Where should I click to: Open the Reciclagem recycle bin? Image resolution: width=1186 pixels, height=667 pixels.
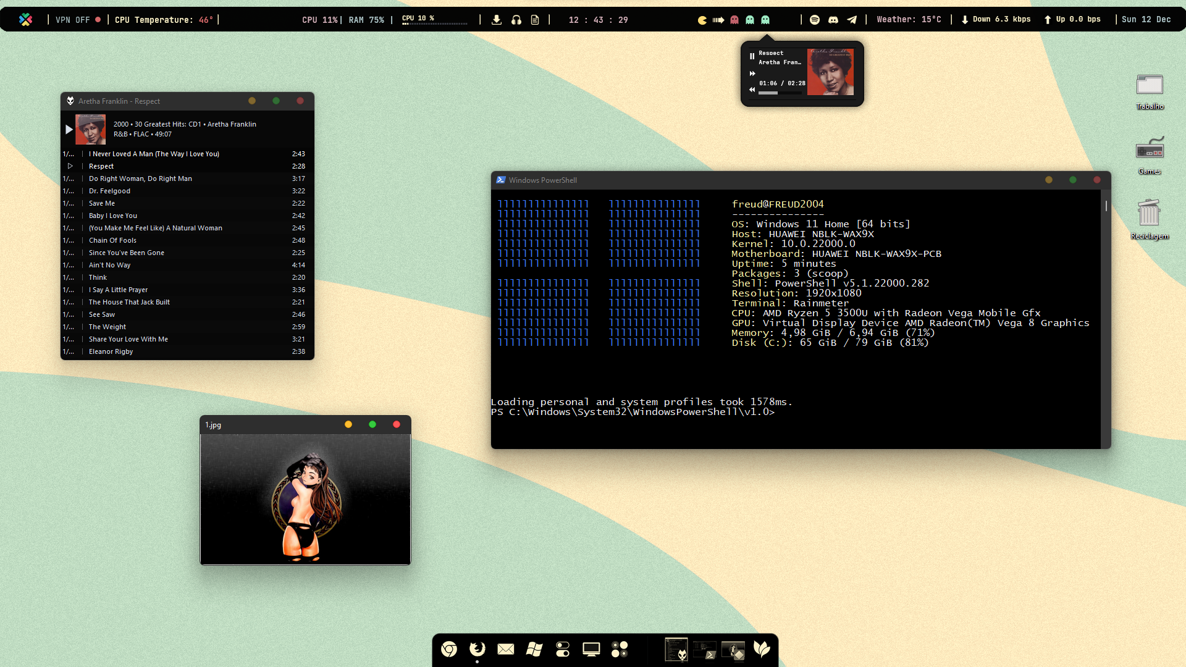[x=1150, y=219]
